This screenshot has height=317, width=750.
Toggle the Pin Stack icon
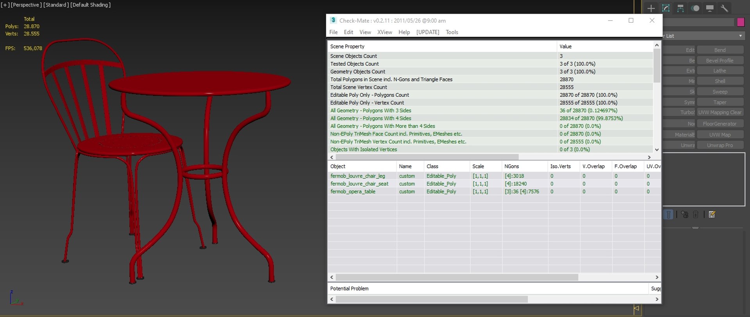(668, 214)
